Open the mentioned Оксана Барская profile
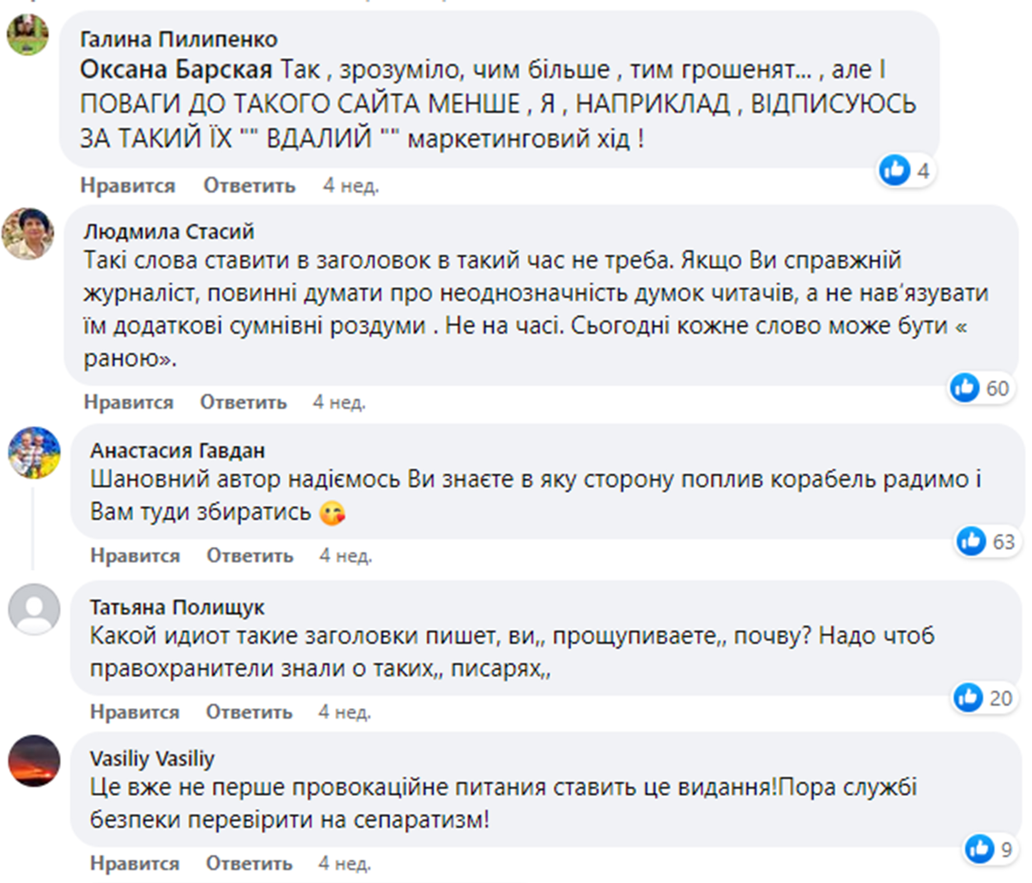The image size is (1032, 883). 176,70
